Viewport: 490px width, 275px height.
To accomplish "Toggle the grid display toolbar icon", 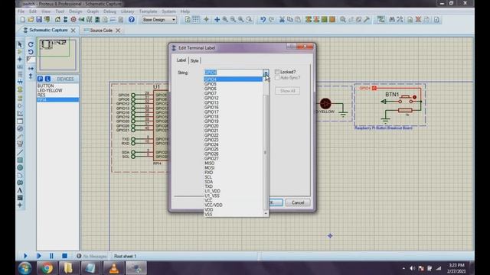I will [196, 20].
